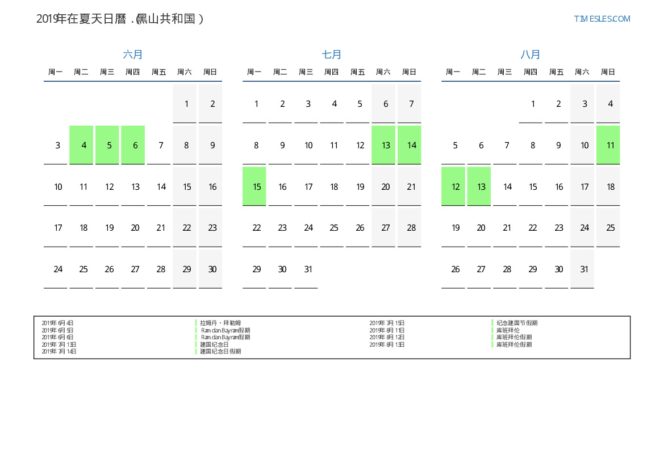664x470 pixels.
Task: Click the 六月 month heading
Action: [x=133, y=55]
